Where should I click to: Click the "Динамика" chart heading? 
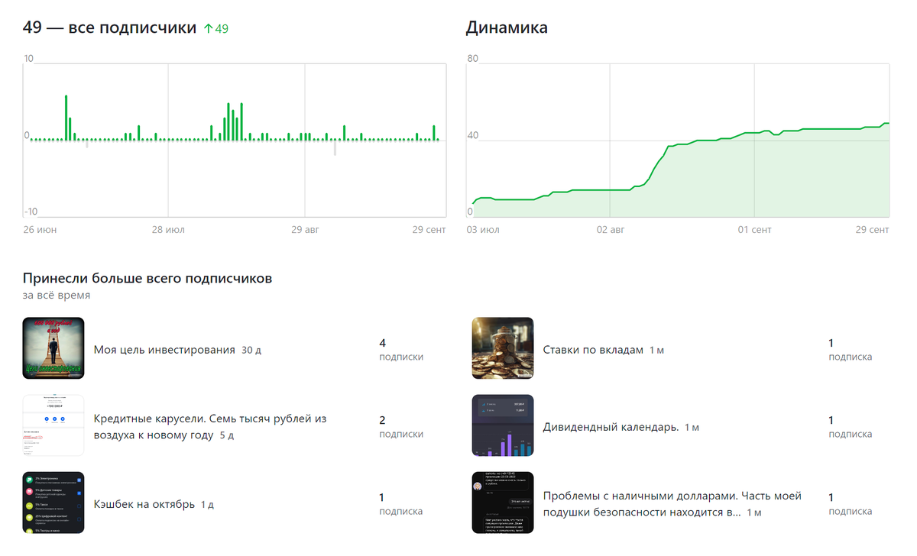tap(507, 27)
